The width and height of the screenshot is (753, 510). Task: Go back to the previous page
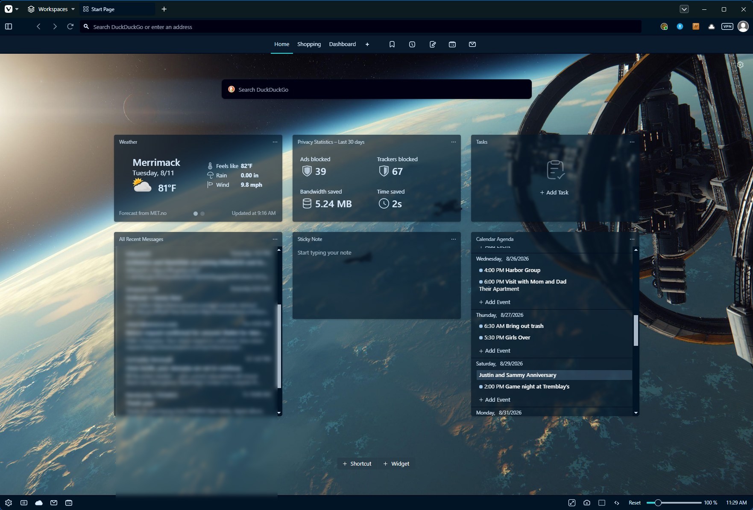[38, 26]
